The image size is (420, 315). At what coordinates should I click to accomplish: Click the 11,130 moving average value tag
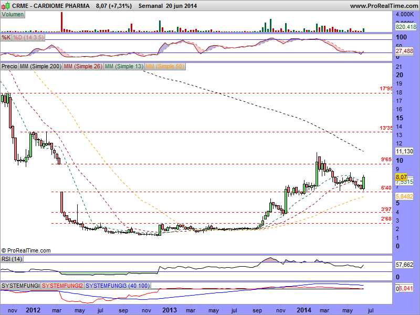[404, 151]
